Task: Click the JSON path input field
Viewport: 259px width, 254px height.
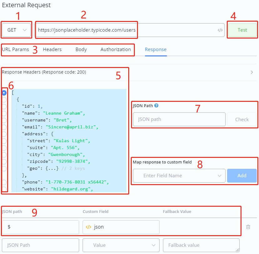Action: coord(179,119)
